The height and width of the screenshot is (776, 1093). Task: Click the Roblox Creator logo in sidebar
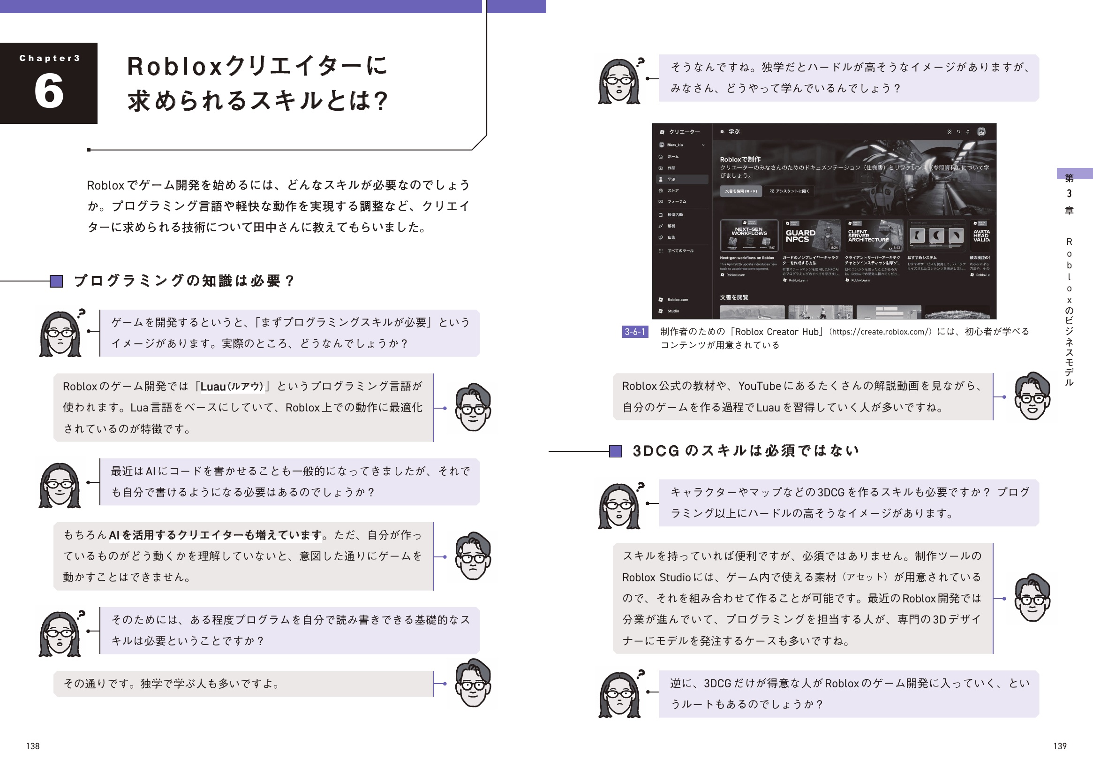click(662, 132)
